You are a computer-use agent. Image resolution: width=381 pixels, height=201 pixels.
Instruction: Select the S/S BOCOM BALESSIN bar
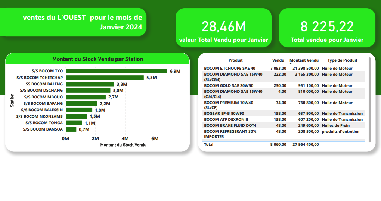(79, 110)
